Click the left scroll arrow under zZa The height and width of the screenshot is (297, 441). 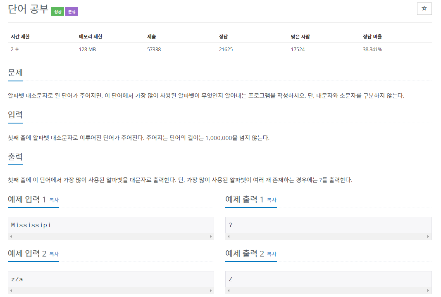[11, 290]
